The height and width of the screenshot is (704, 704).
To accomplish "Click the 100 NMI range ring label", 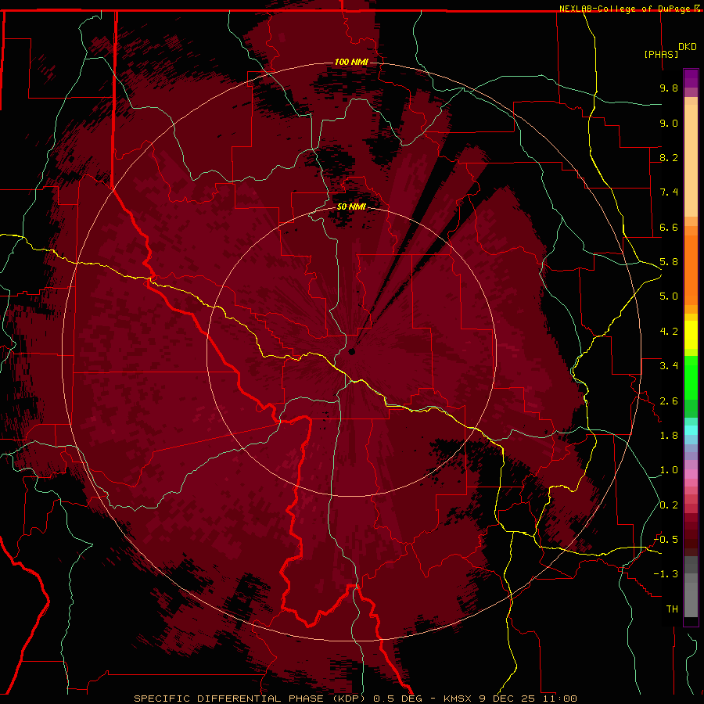I will (351, 62).
